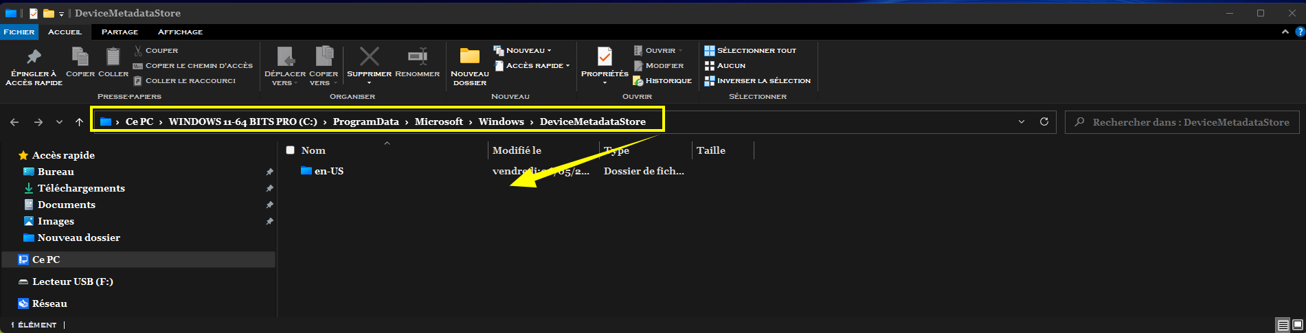The width and height of the screenshot is (1306, 333).
Task: Open Bureau in the sidebar
Action: pos(56,172)
